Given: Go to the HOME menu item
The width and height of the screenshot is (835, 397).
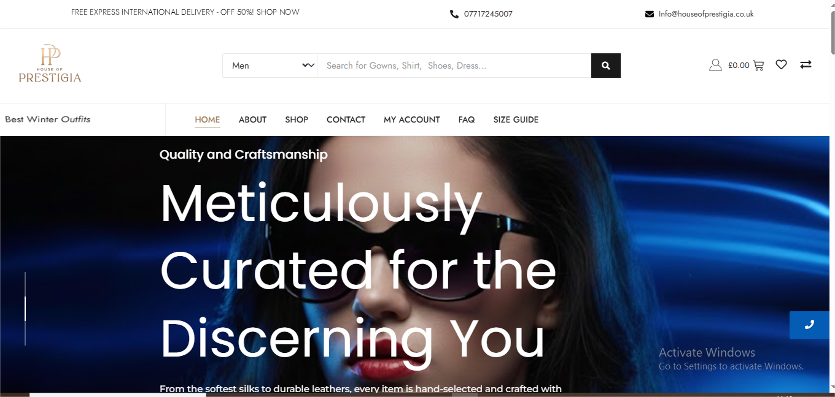Looking at the screenshot, I should point(208,119).
